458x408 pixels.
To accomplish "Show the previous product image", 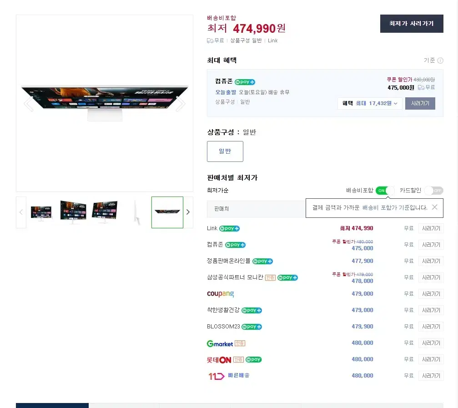I will pos(29,103).
